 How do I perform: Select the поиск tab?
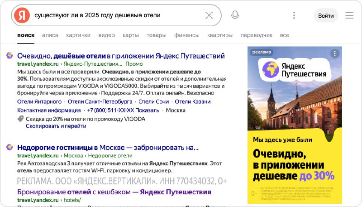point(26,35)
